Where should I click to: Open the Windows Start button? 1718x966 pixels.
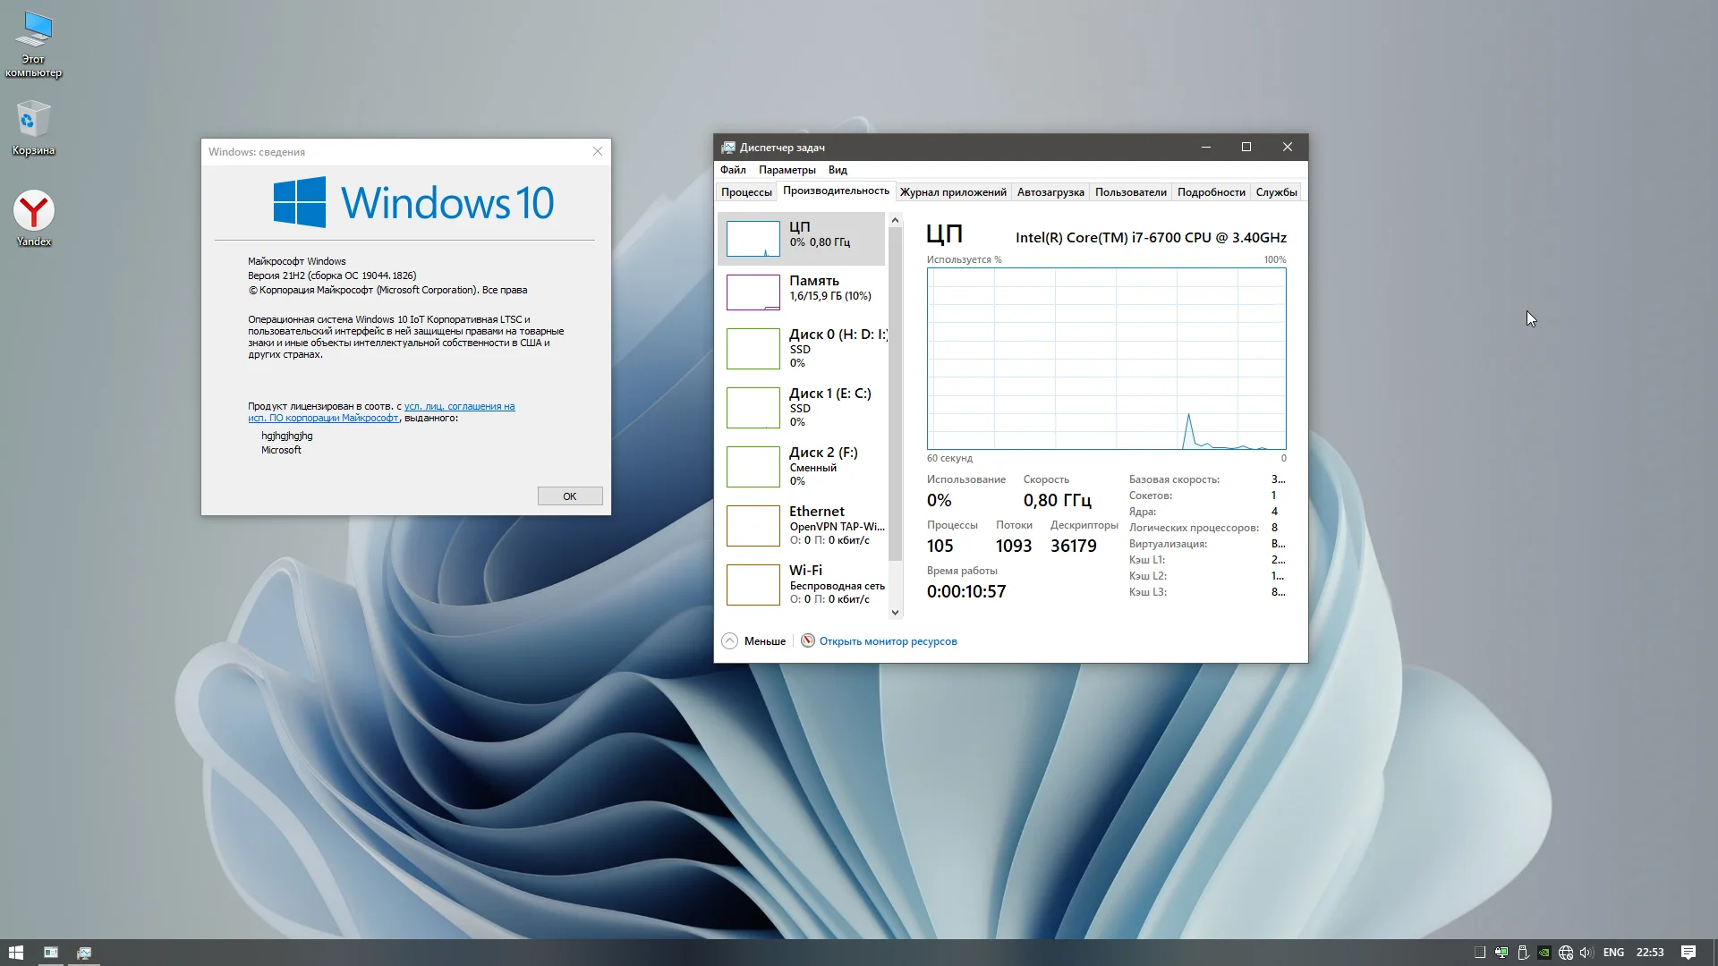click(x=16, y=953)
